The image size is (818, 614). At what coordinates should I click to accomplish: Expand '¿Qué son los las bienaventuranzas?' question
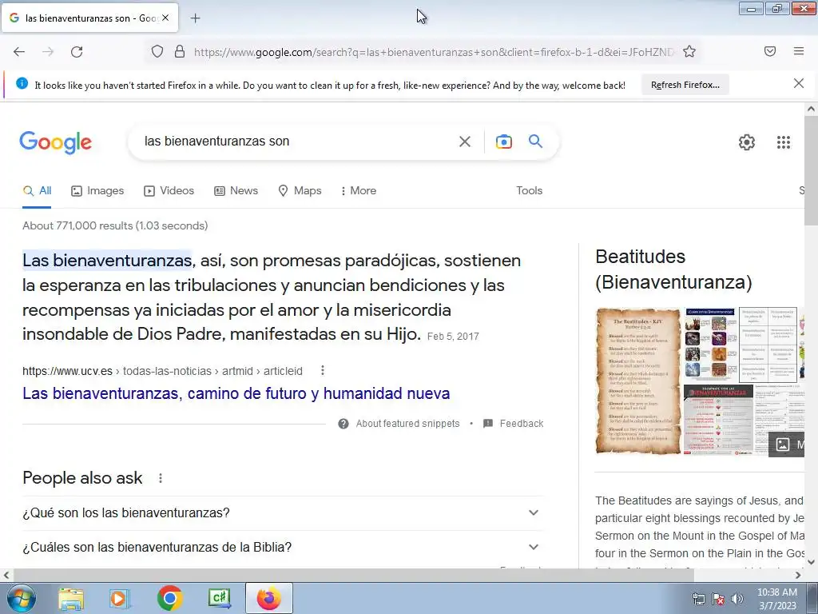283,512
